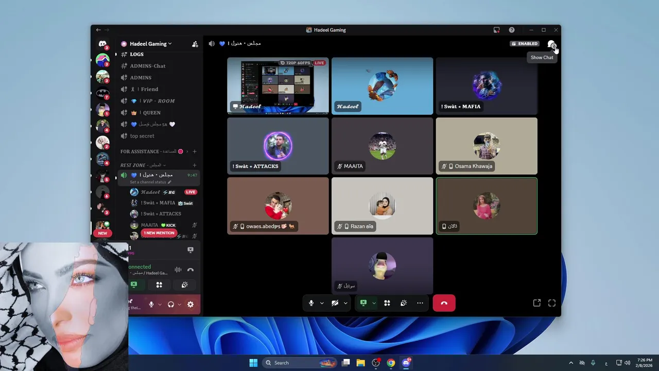Stop screen share in call control bar
Viewport: 659px width, 371px height.
click(363, 303)
